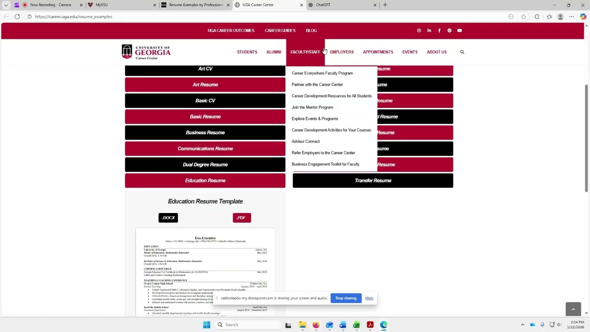Open the About Us navigation menu
This screenshot has height=332, width=590.
tap(437, 52)
